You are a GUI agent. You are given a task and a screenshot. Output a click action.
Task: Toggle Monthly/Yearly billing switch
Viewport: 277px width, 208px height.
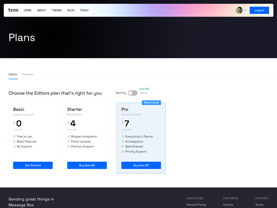coord(132,93)
